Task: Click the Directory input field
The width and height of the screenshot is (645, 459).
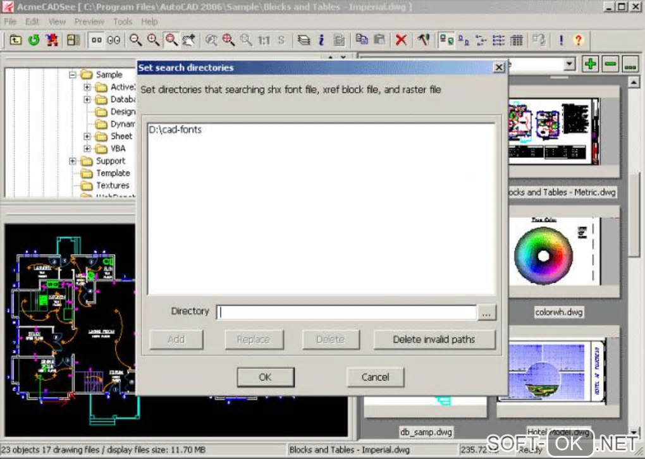Action: tap(347, 312)
